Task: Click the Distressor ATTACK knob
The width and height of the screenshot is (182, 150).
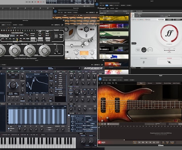Action: pos(15,51)
